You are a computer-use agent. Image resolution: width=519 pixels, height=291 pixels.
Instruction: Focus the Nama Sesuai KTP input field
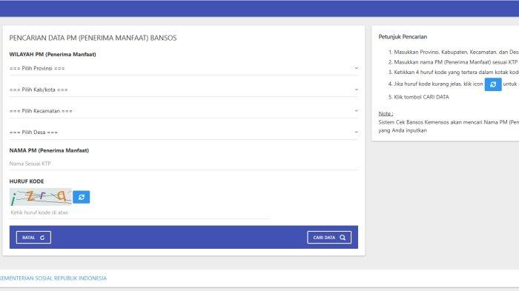pyautogui.click(x=184, y=164)
